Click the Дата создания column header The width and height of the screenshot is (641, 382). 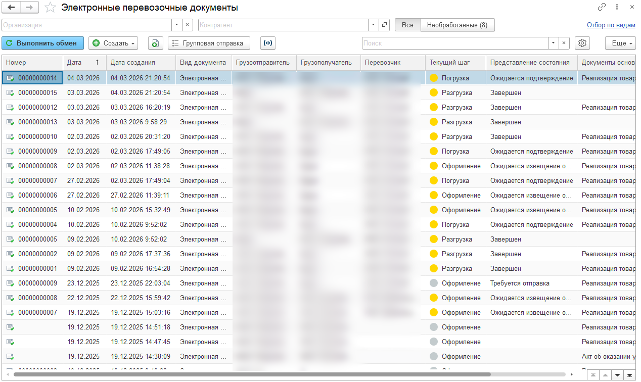141,63
